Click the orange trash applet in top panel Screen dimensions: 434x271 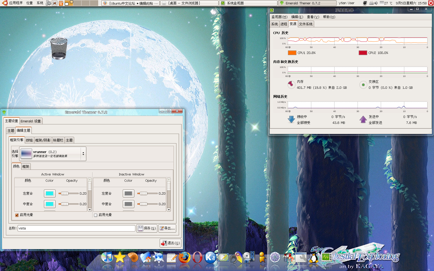coord(61,3)
